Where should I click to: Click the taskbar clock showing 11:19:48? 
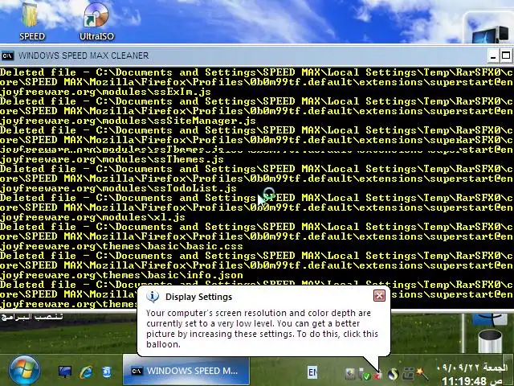point(472,381)
